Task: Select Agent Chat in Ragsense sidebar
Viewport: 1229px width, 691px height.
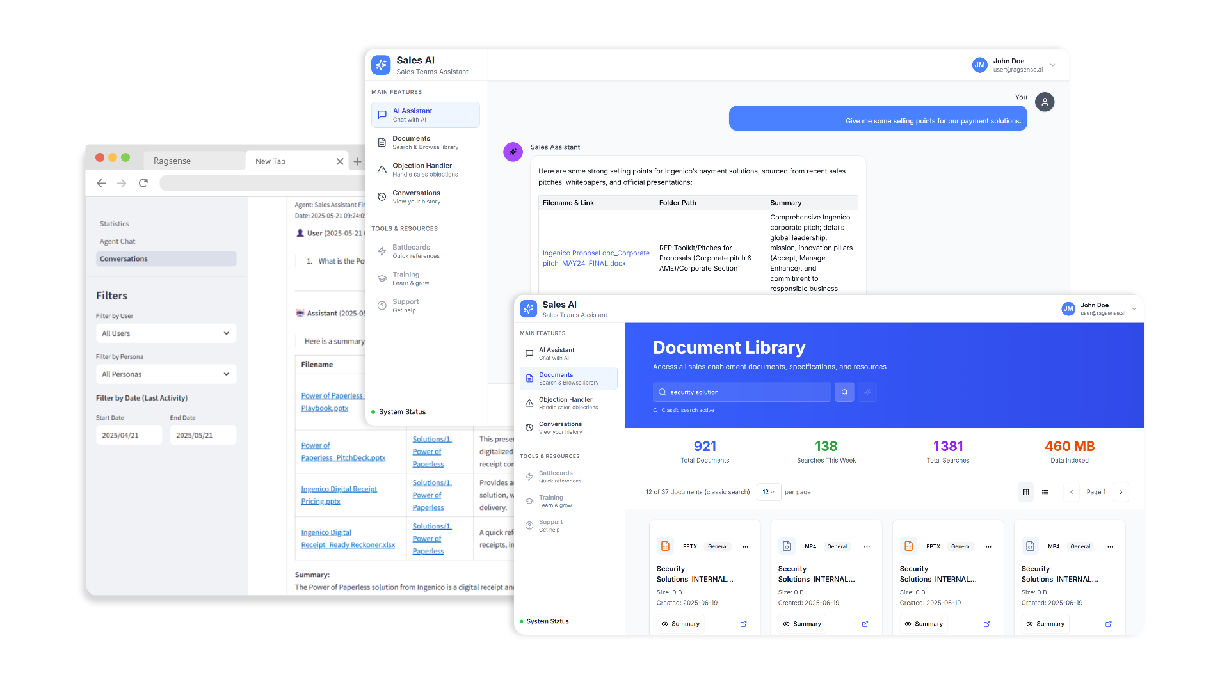Action: (x=118, y=241)
